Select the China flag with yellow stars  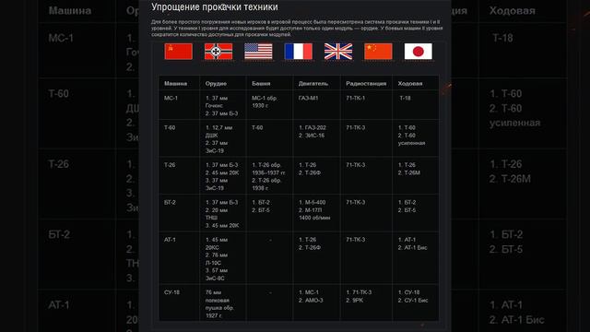378,52
